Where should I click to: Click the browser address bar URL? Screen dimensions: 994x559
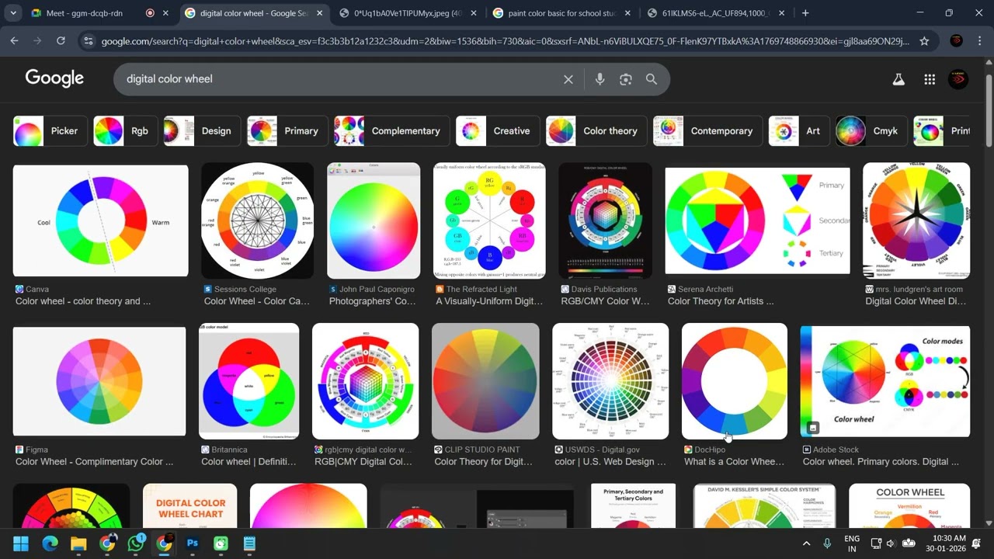(x=505, y=41)
